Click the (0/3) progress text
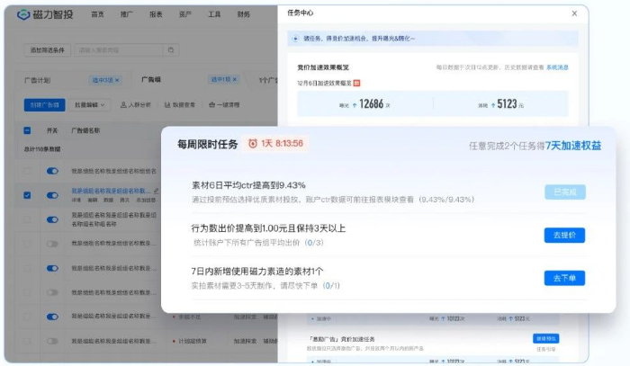The height and width of the screenshot is (366, 630). tap(314, 243)
